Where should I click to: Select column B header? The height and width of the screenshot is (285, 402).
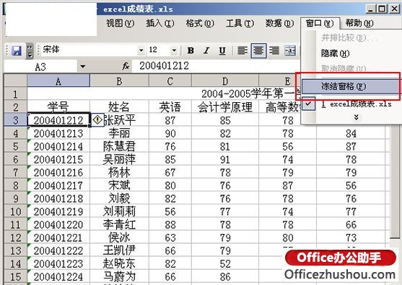point(119,81)
